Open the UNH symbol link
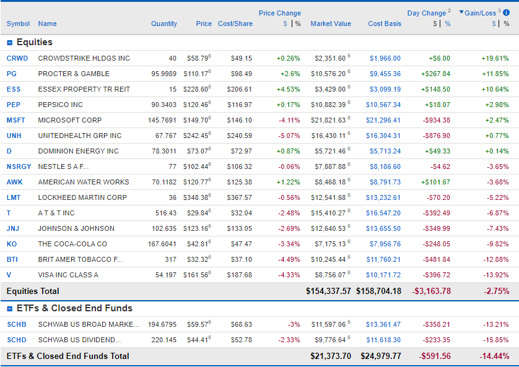The height and width of the screenshot is (367, 519). click(14, 136)
